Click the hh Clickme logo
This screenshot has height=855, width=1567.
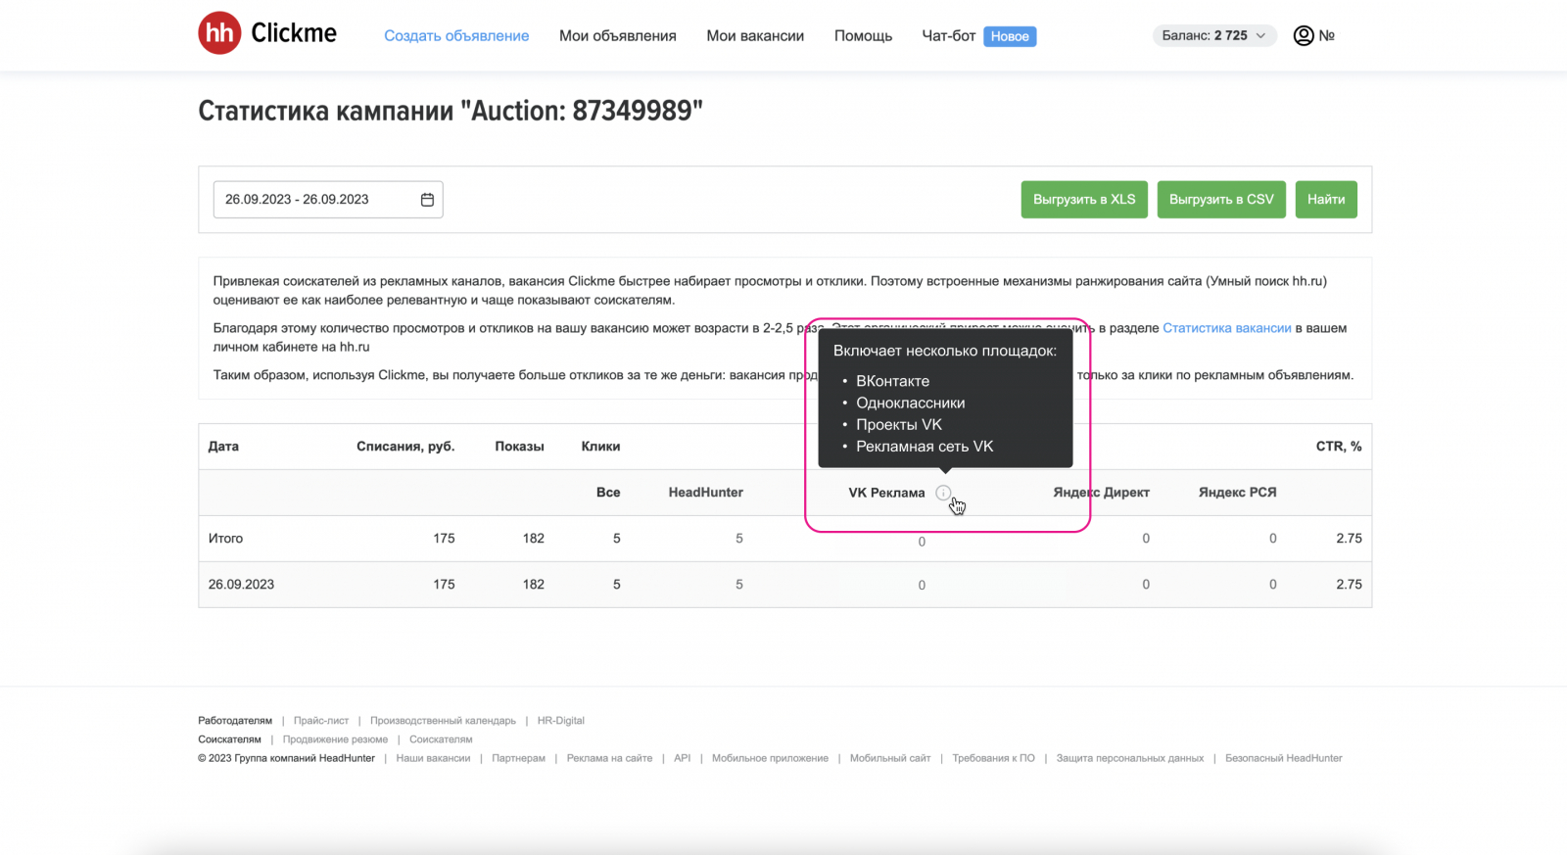coord(267,33)
